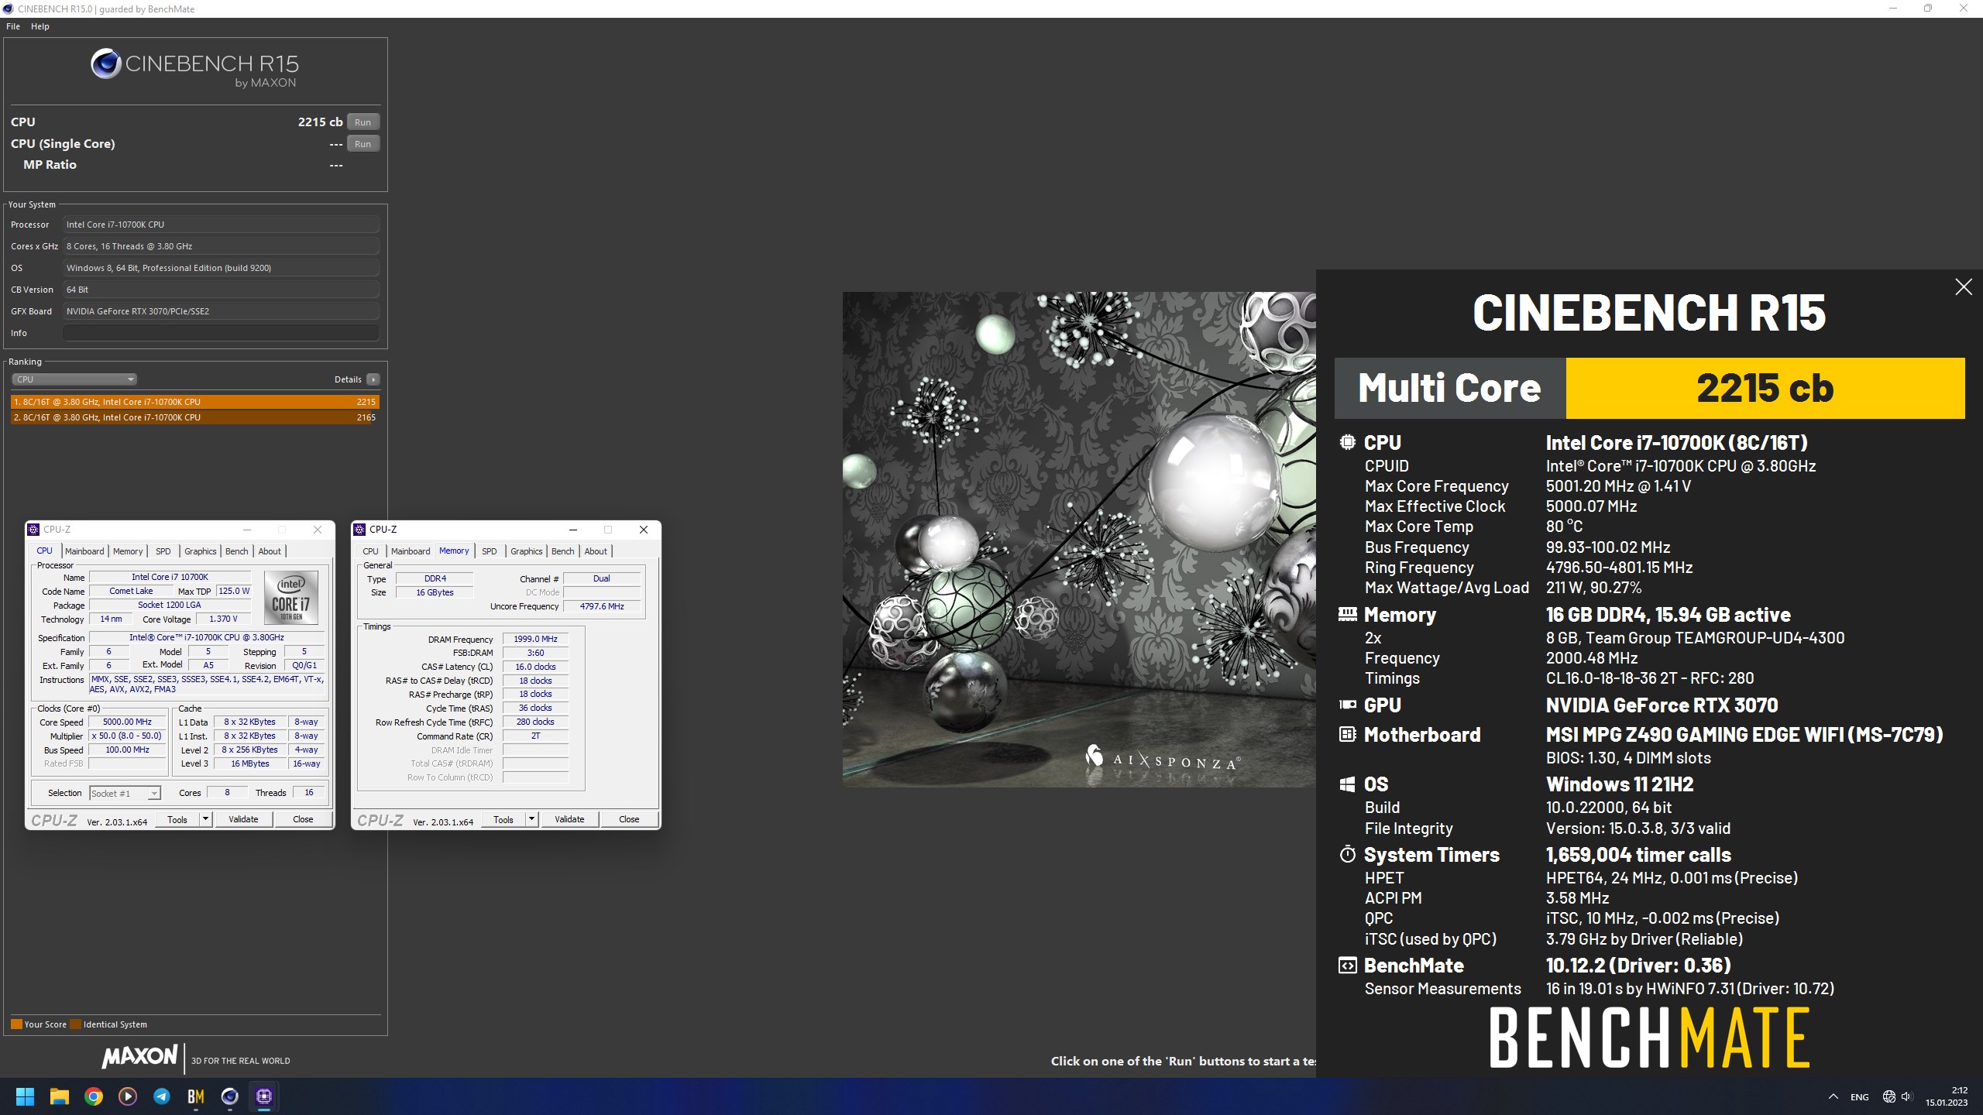Screen dimensions: 1983x1115
Task: Click the Processor field in Your System
Action: (x=221, y=225)
